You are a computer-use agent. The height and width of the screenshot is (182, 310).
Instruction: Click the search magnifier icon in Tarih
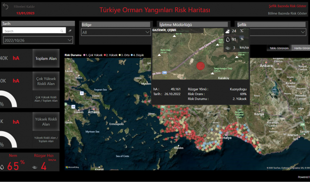[x=62, y=31]
